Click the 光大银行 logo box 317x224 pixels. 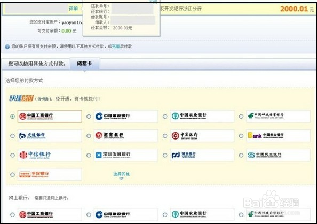coord(279,135)
